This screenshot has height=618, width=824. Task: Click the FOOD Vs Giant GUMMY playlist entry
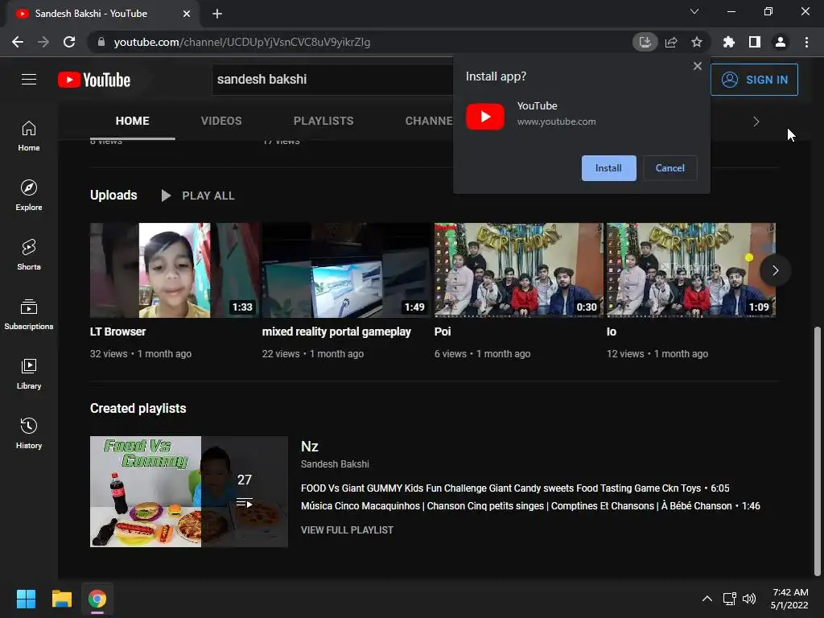(515, 488)
